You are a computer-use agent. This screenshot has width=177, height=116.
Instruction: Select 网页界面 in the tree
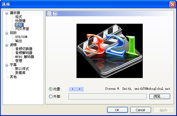pyautogui.click(x=22, y=29)
